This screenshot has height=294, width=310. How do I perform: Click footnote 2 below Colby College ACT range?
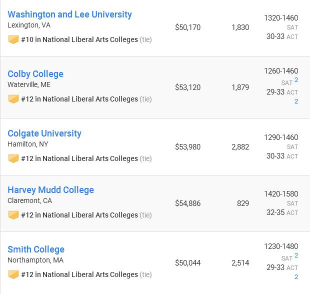click(296, 101)
